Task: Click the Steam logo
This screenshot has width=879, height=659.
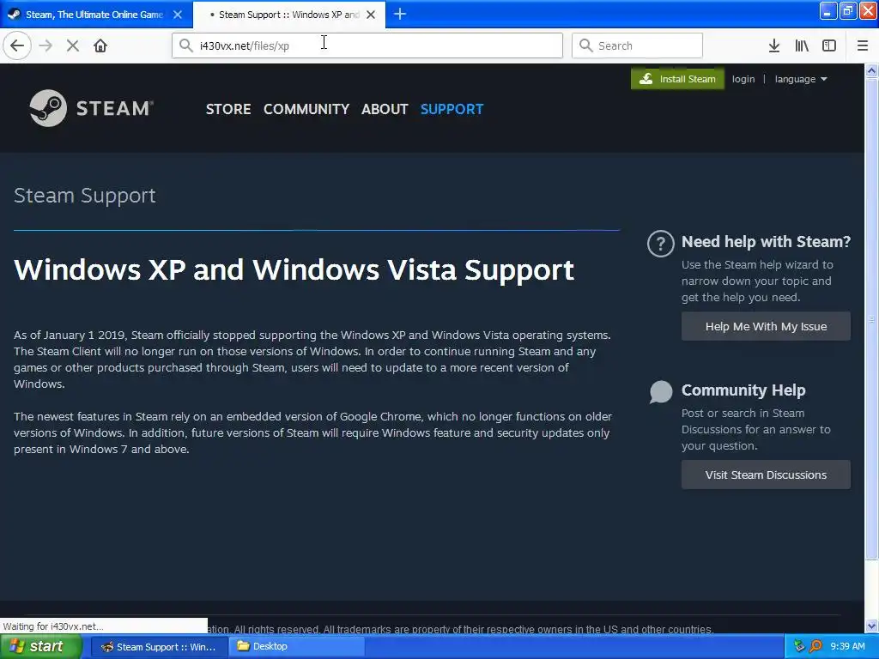Action: [x=91, y=108]
